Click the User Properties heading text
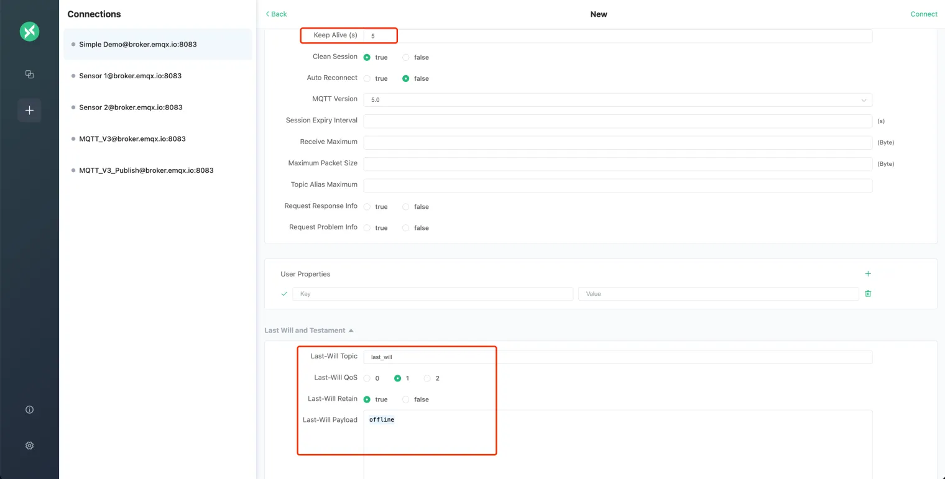The image size is (945, 479). tap(305, 274)
